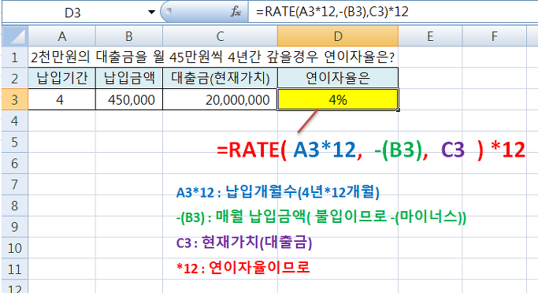The height and width of the screenshot is (293, 538).
Task: Select row 1 header
Action: point(14,57)
